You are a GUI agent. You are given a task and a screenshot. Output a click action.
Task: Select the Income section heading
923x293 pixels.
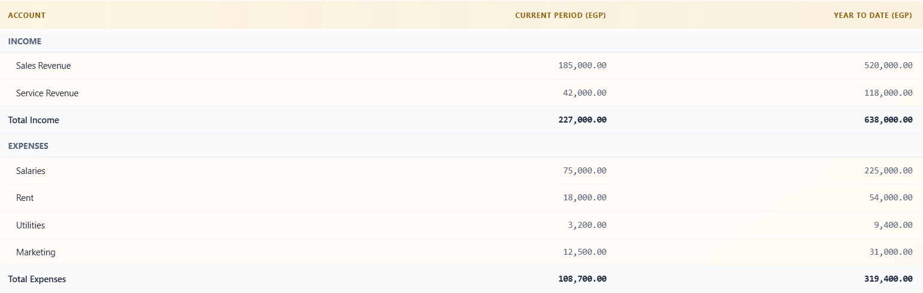25,42
